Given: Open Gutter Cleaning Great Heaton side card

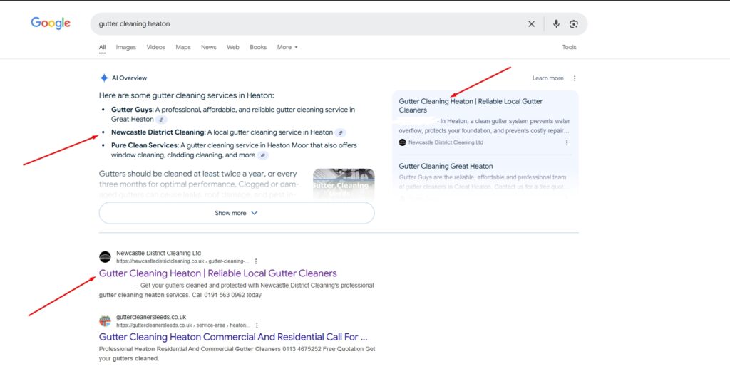Looking at the screenshot, I should (x=446, y=166).
